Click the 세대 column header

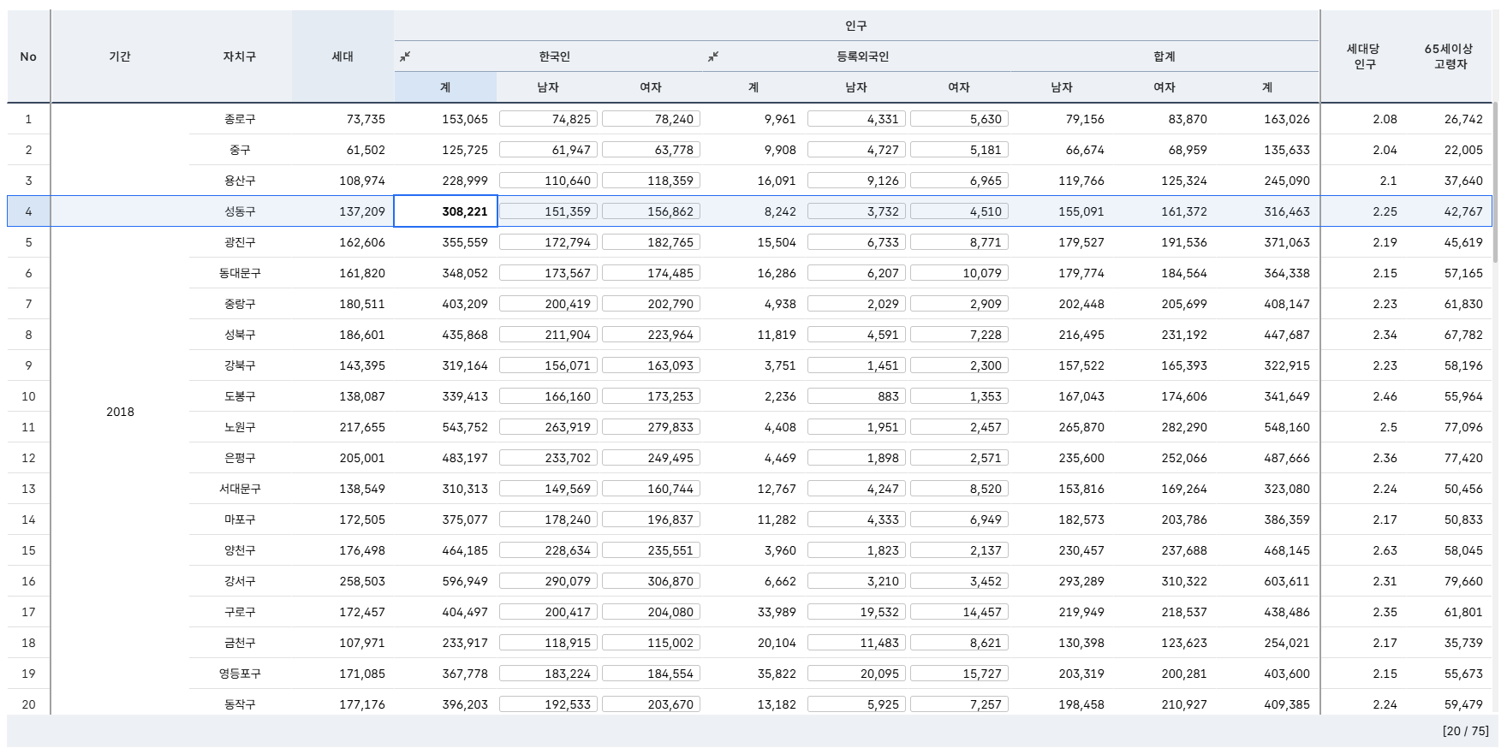[x=342, y=56]
